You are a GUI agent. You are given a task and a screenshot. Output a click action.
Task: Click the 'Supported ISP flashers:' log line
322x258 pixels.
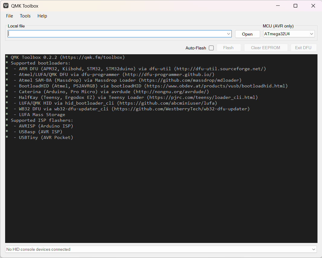tap(39, 121)
